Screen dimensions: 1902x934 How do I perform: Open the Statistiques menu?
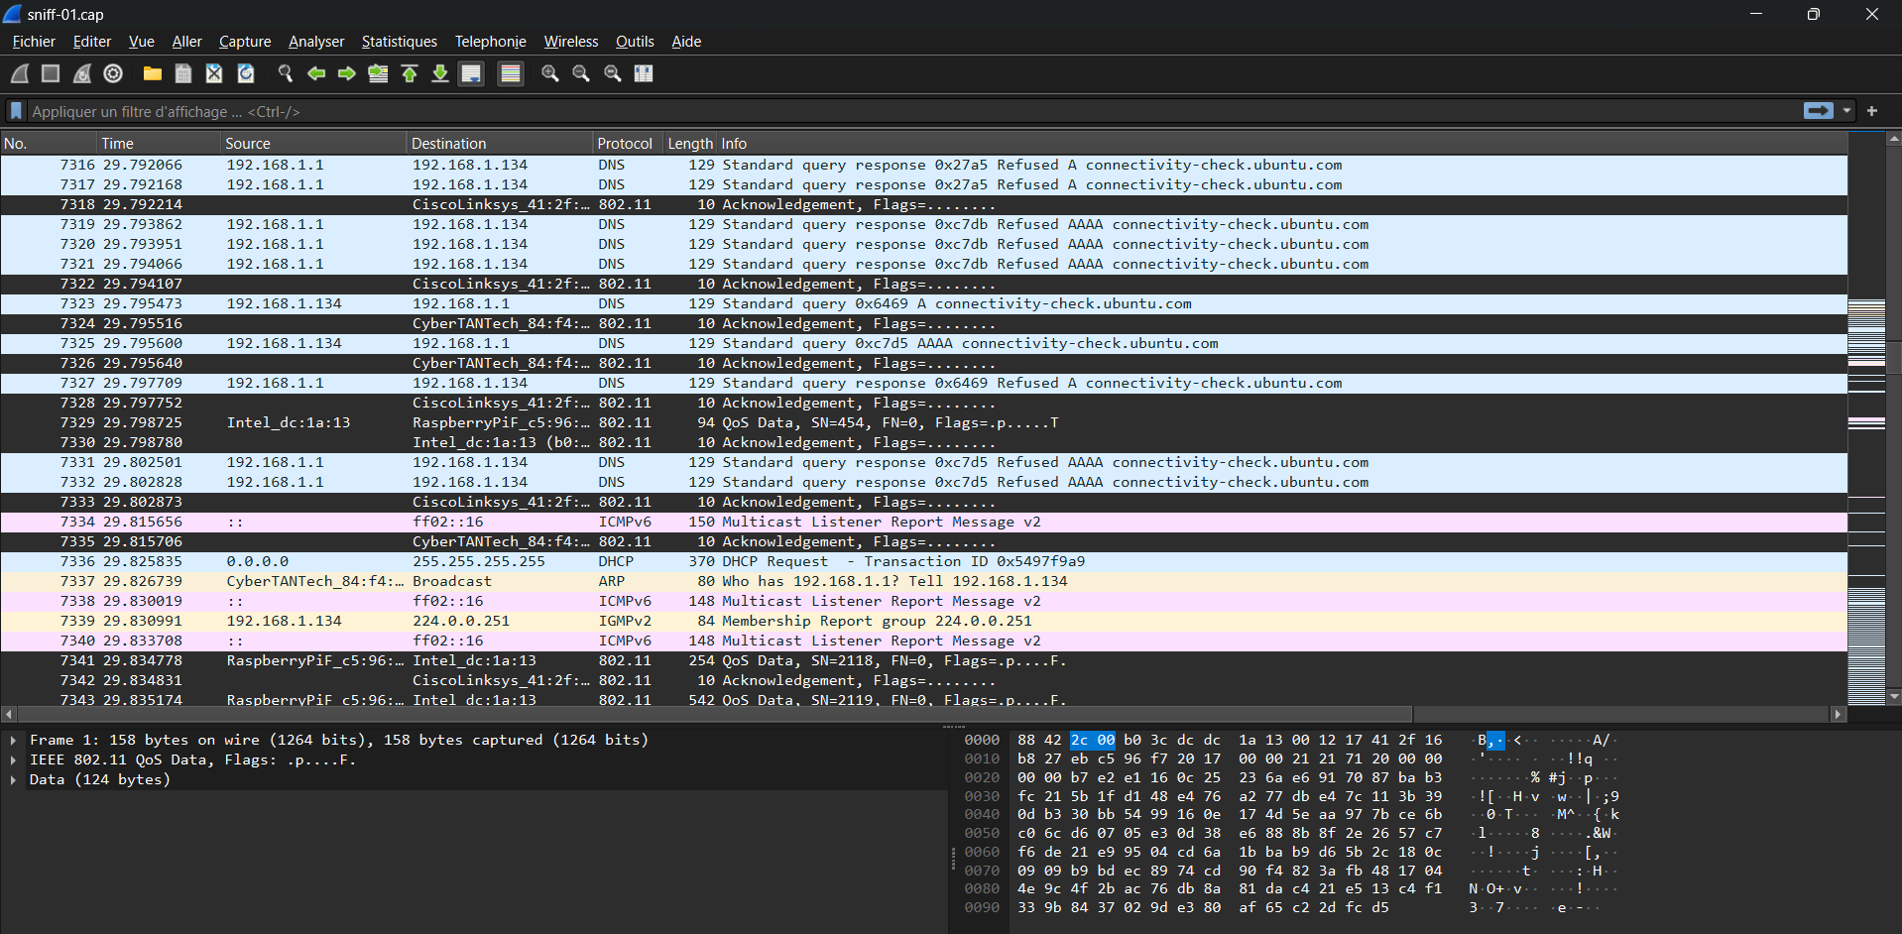click(x=399, y=42)
